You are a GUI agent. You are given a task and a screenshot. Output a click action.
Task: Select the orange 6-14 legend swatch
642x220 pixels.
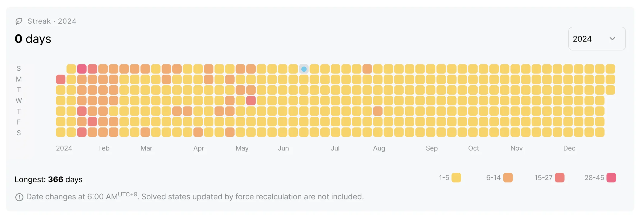508,178
